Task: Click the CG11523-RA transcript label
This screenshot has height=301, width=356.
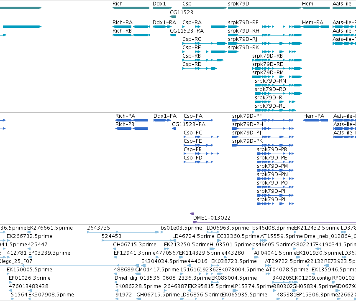Action: [x=187, y=31]
